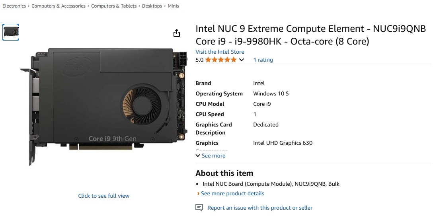
Task: Click the 5.0 rating score number
Action: (199, 60)
